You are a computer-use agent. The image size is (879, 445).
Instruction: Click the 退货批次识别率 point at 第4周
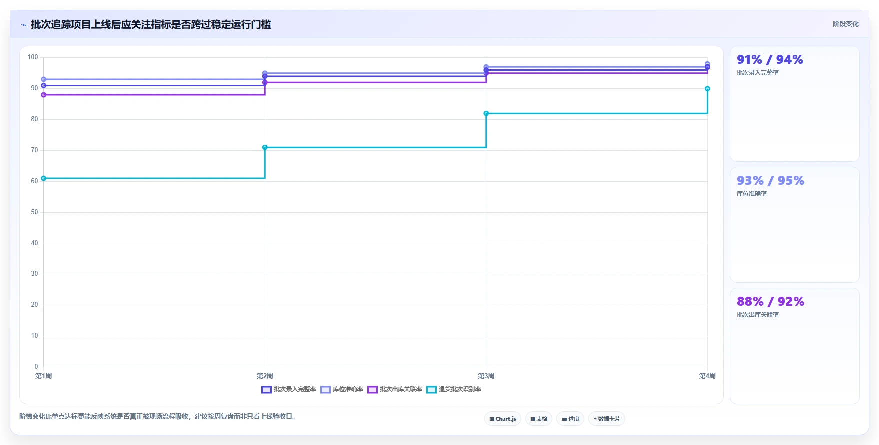707,89
